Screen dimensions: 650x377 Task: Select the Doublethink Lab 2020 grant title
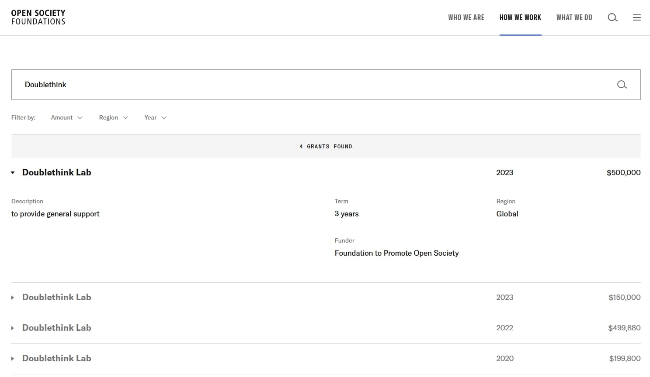point(56,358)
